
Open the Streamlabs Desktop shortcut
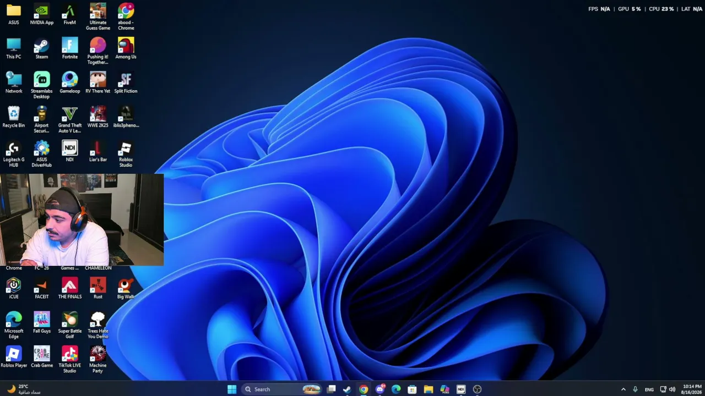[x=42, y=85]
